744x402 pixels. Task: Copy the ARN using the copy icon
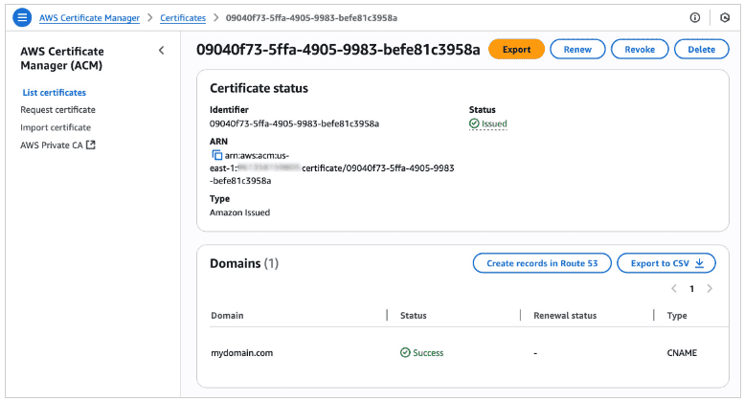[216, 155]
